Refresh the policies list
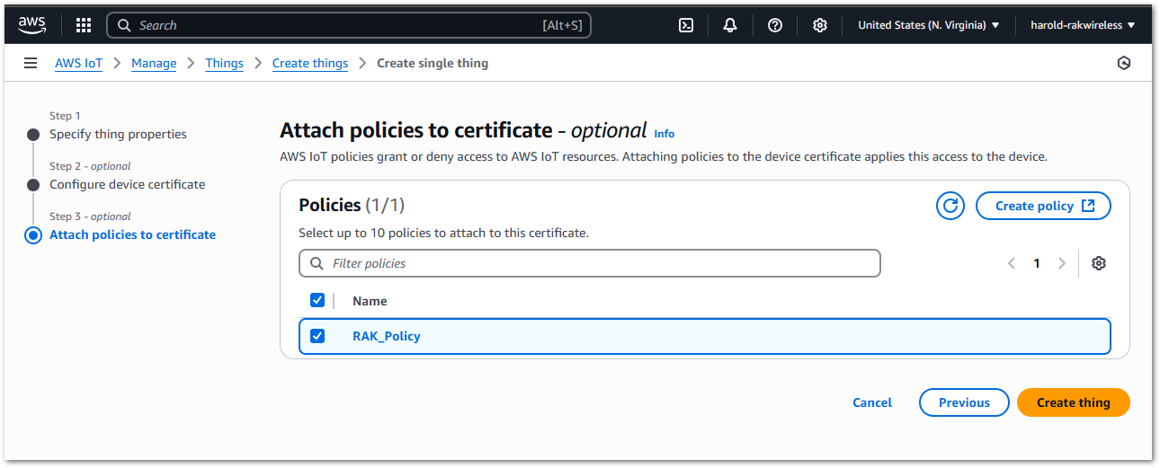The image size is (1160, 468). 950,206
